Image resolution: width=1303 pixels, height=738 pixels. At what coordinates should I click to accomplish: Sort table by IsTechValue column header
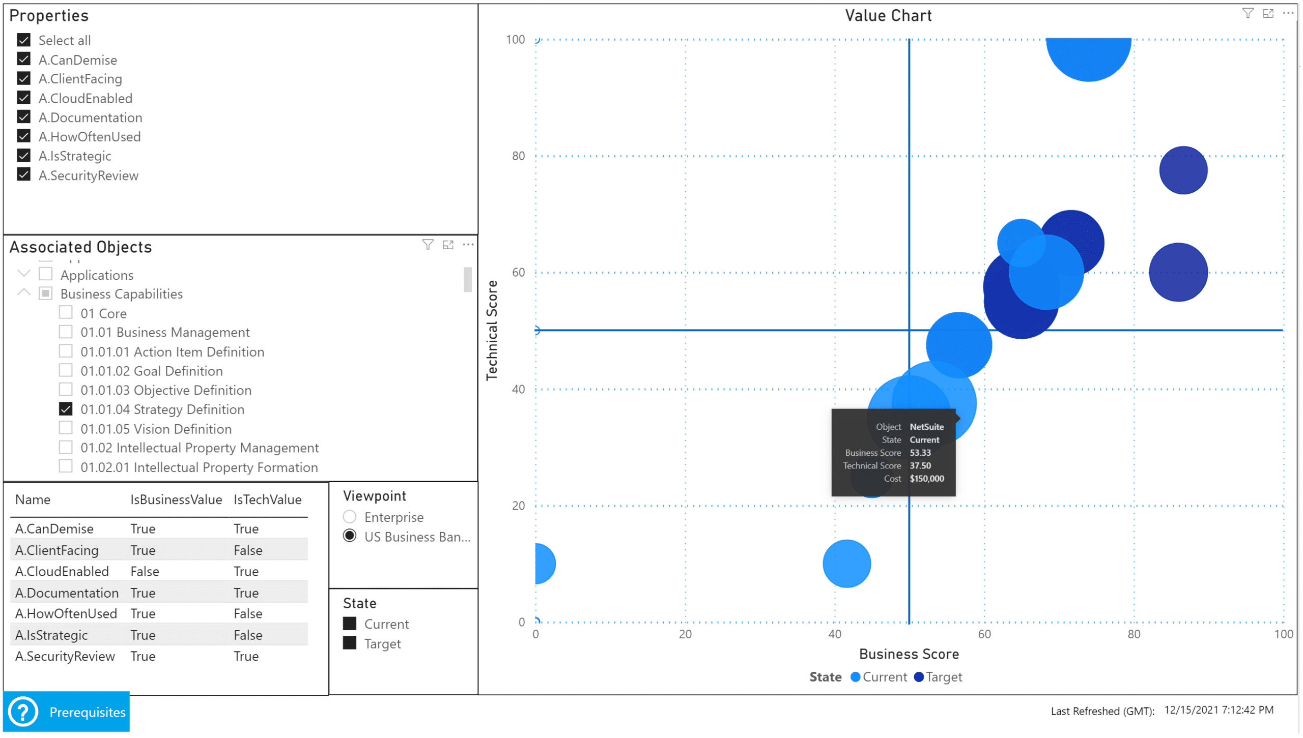(267, 500)
